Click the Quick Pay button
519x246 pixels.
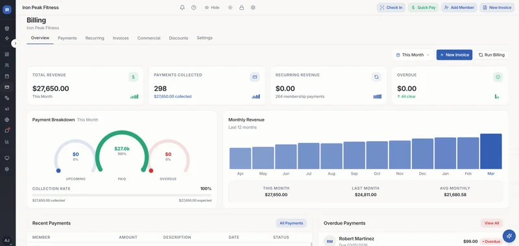(424, 8)
